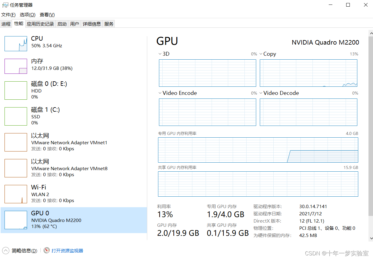Screen dimensions: 373x259
Task: Click the Resource Monitor icon
Action: (x=47, y=250)
